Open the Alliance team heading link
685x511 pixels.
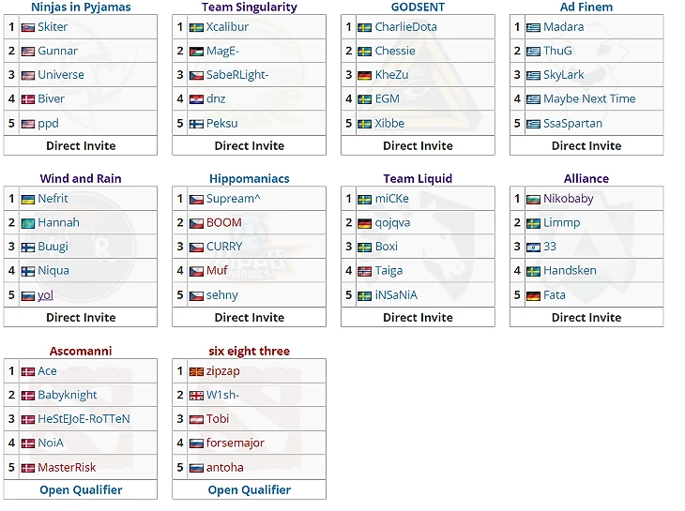coord(586,178)
